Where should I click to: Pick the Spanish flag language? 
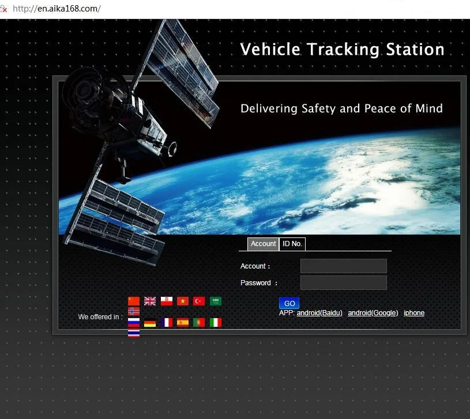[183, 323]
